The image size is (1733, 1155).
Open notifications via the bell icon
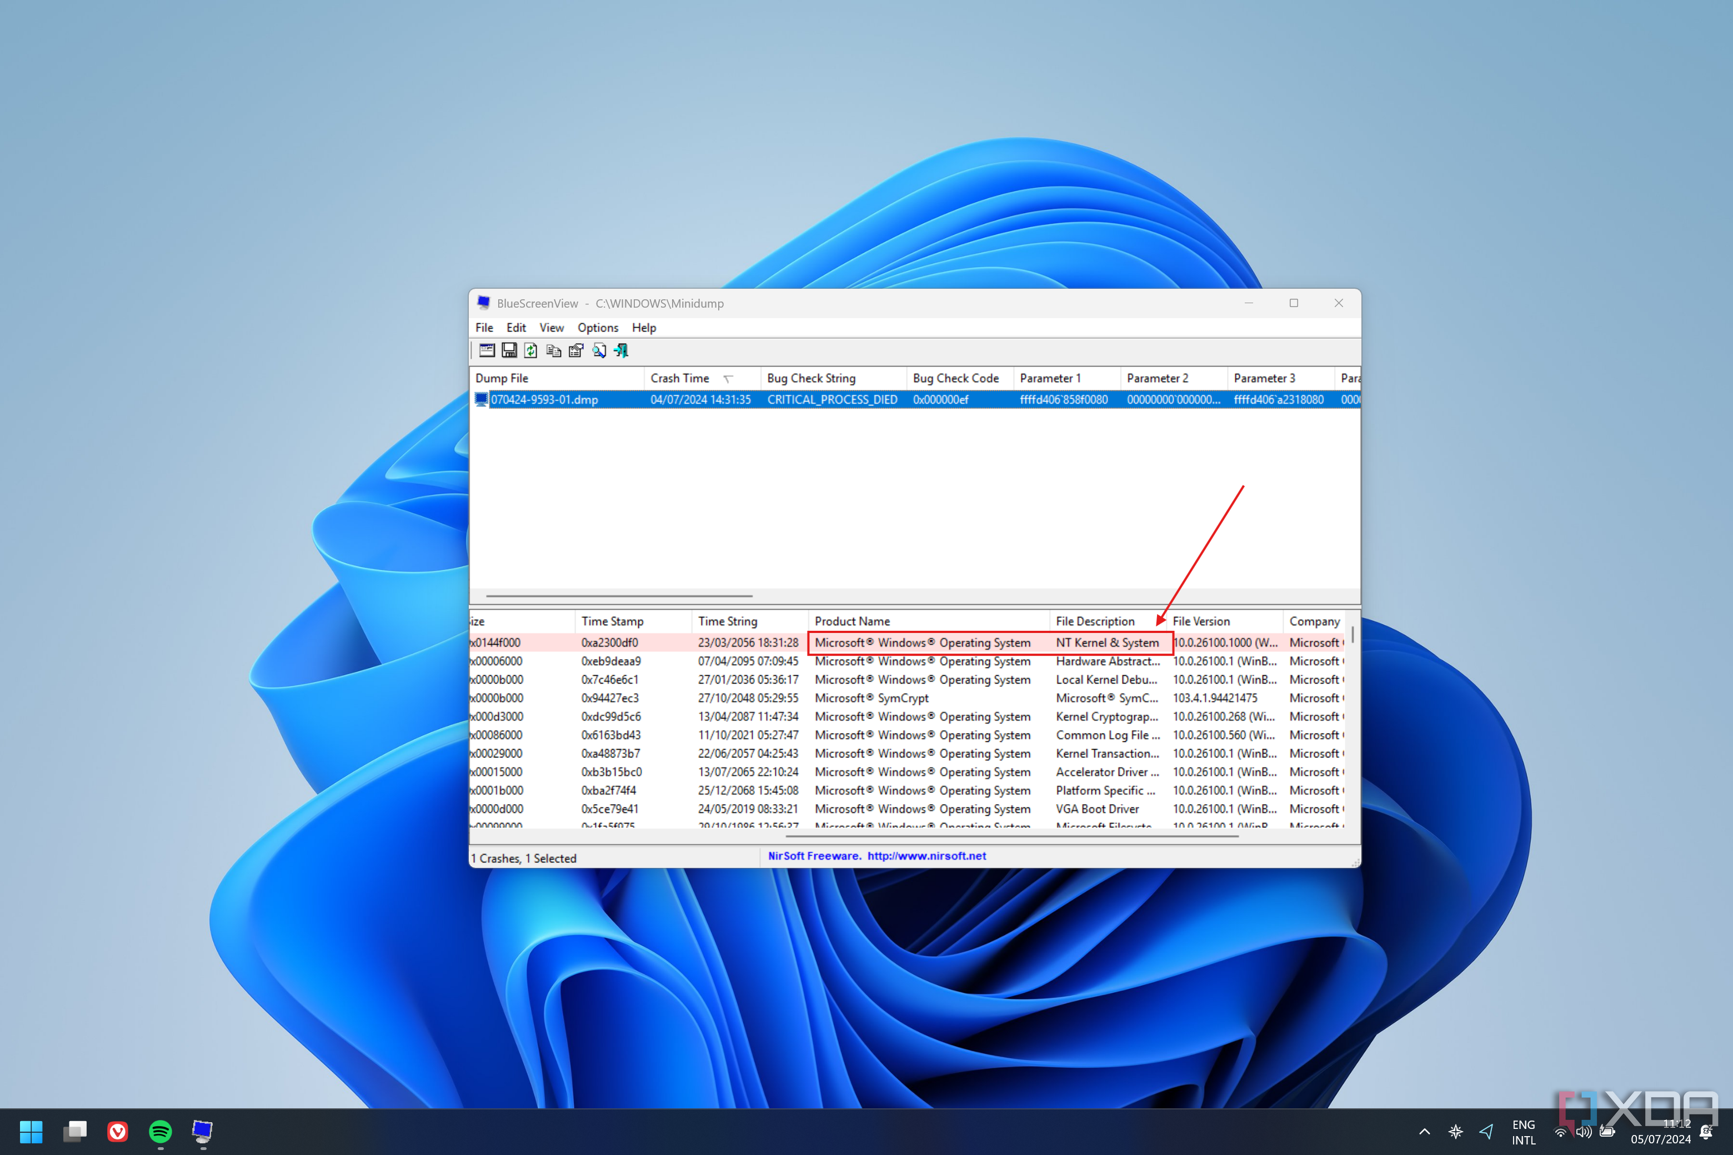pyautogui.click(x=1706, y=1132)
